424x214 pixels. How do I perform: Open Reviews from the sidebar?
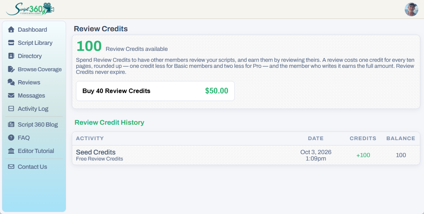click(x=29, y=83)
